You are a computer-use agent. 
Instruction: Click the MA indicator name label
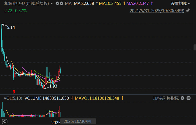[68, 4]
